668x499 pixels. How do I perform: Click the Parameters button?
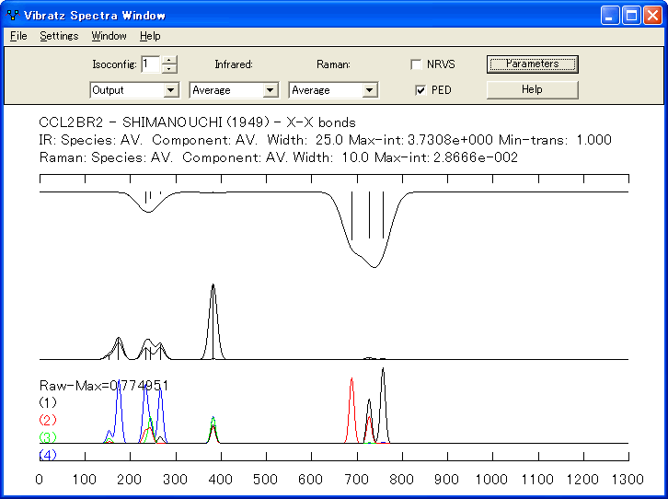533,64
